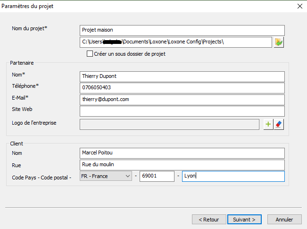The image size is (307, 229).
Task: Click the 'Logo de l'entreprise' path field
Action: 169,124
